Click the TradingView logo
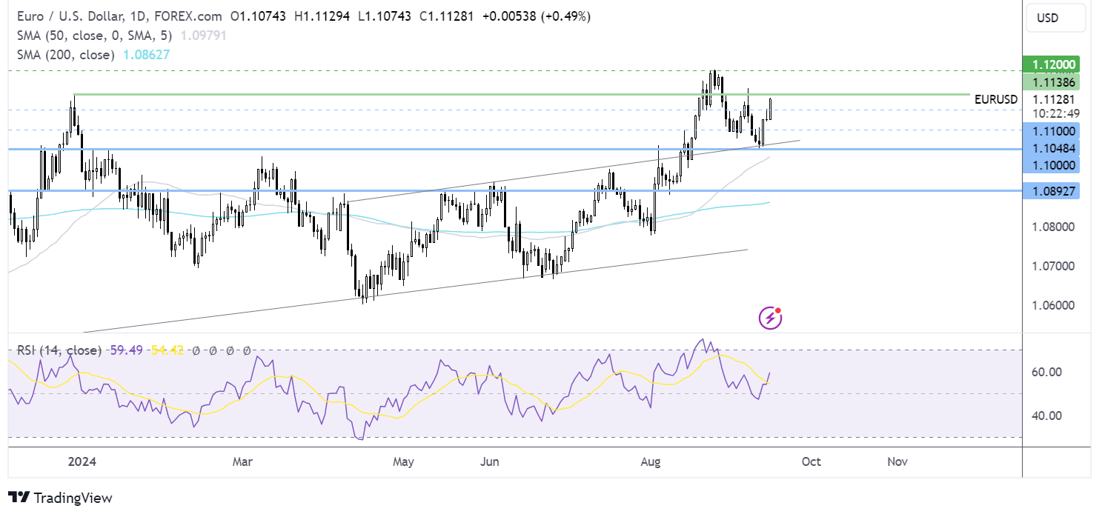Image resolution: width=1102 pixels, height=517 pixels. 60,498
